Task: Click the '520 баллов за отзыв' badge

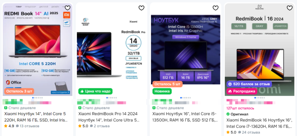Action: point(249,84)
